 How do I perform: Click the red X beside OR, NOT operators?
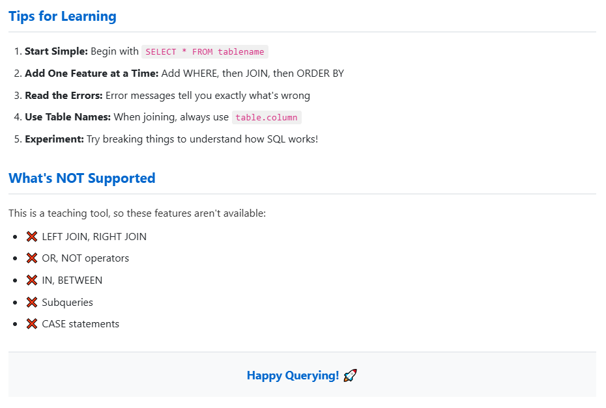pyautogui.click(x=31, y=258)
